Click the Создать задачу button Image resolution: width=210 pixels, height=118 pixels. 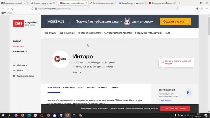pos(176,22)
